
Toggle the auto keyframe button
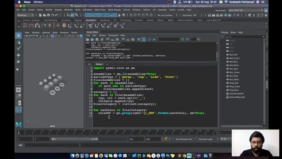coord(166,139)
